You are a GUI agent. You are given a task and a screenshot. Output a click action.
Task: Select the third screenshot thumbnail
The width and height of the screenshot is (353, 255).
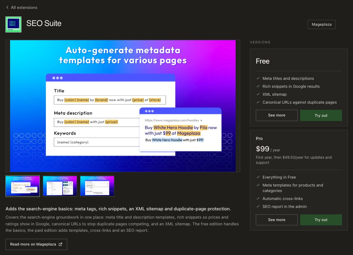pyautogui.click(x=97, y=186)
